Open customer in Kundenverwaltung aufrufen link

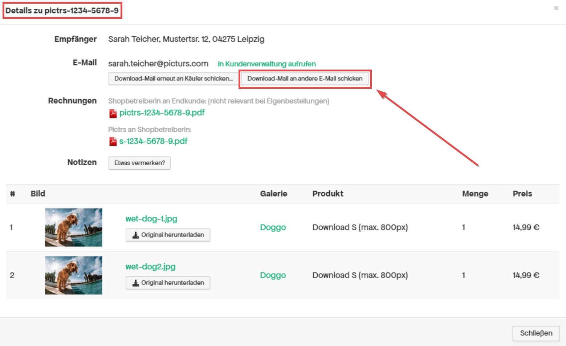267,64
